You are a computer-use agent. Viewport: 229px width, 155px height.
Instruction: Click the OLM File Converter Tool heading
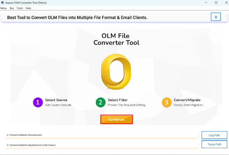tap(116, 39)
